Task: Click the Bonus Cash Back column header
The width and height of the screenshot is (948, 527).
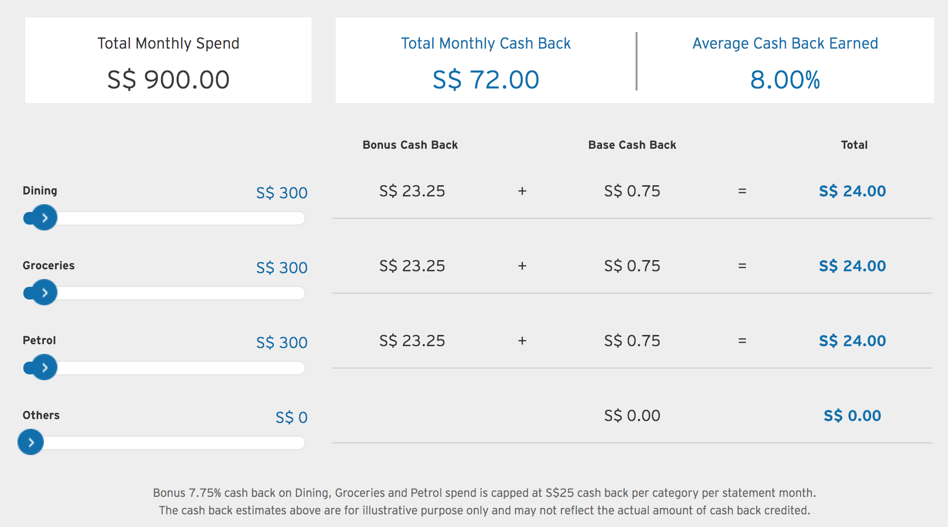Action: click(410, 145)
